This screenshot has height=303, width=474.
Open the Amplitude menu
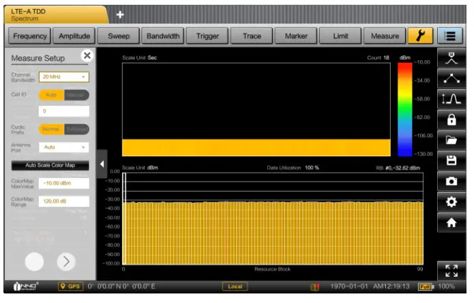click(x=74, y=36)
